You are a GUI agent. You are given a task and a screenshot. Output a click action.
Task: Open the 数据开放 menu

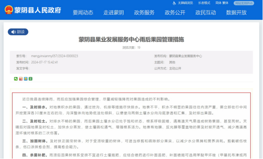(x=236, y=12)
